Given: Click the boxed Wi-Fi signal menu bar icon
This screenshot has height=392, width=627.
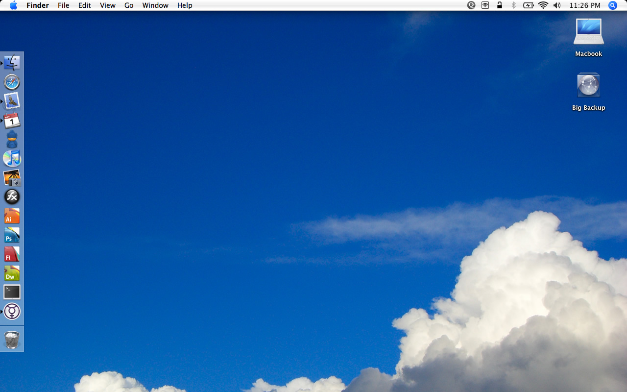Looking at the screenshot, I should (x=485, y=5).
